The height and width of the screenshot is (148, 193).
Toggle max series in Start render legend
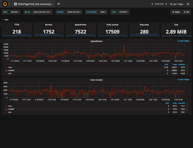(10, 106)
